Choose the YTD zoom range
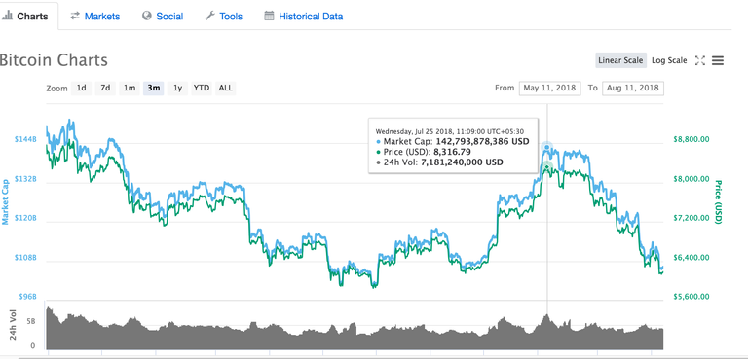The height and width of the screenshot is (359, 748). [202, 88]
